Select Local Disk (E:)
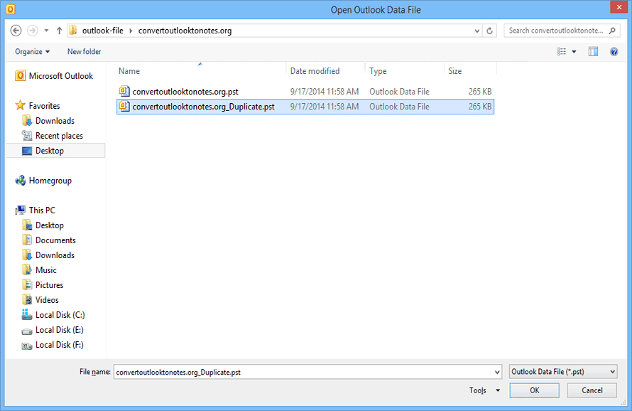This screenshot has width=632, height=411. pos(53,330)
